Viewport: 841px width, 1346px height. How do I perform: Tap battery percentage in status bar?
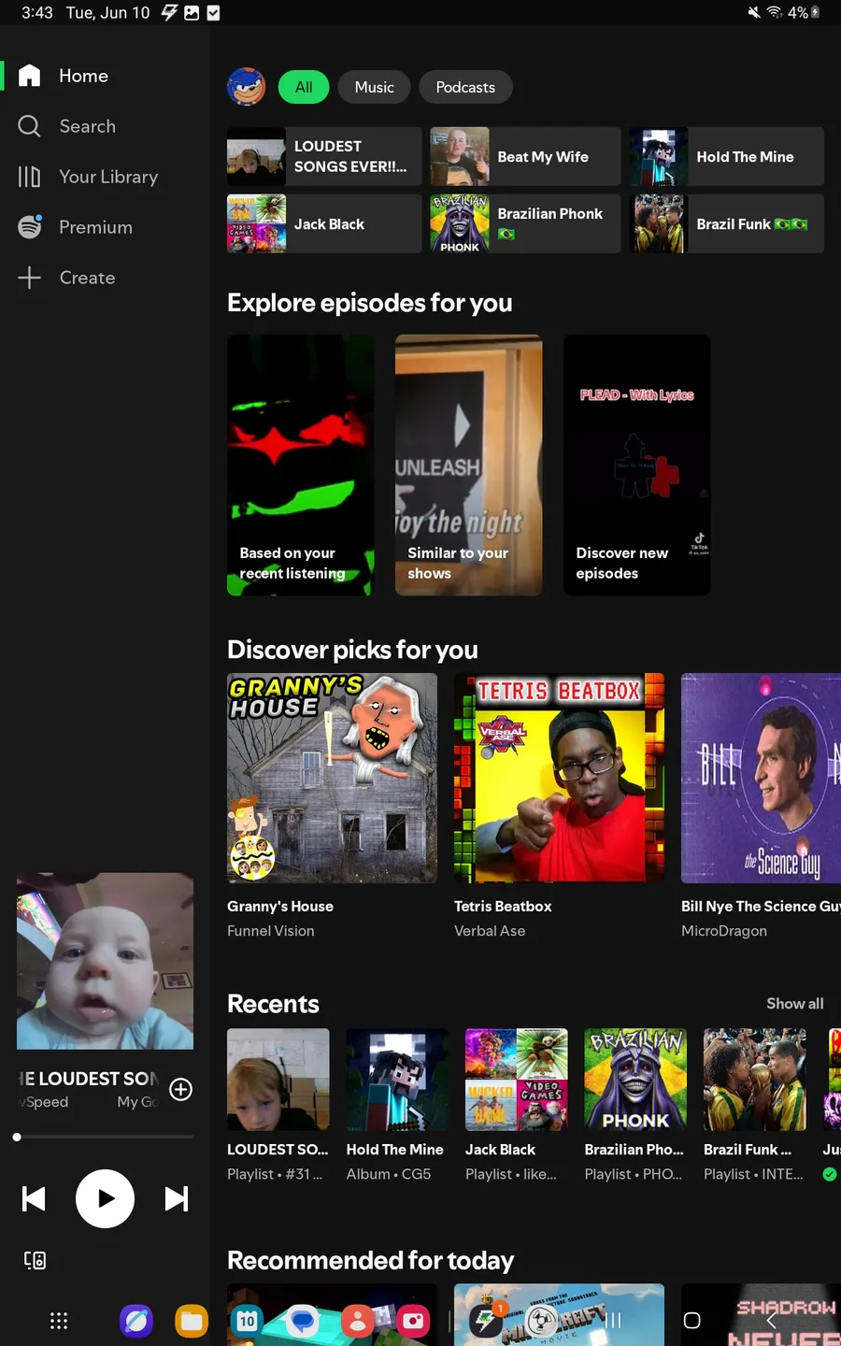point(798,12)
